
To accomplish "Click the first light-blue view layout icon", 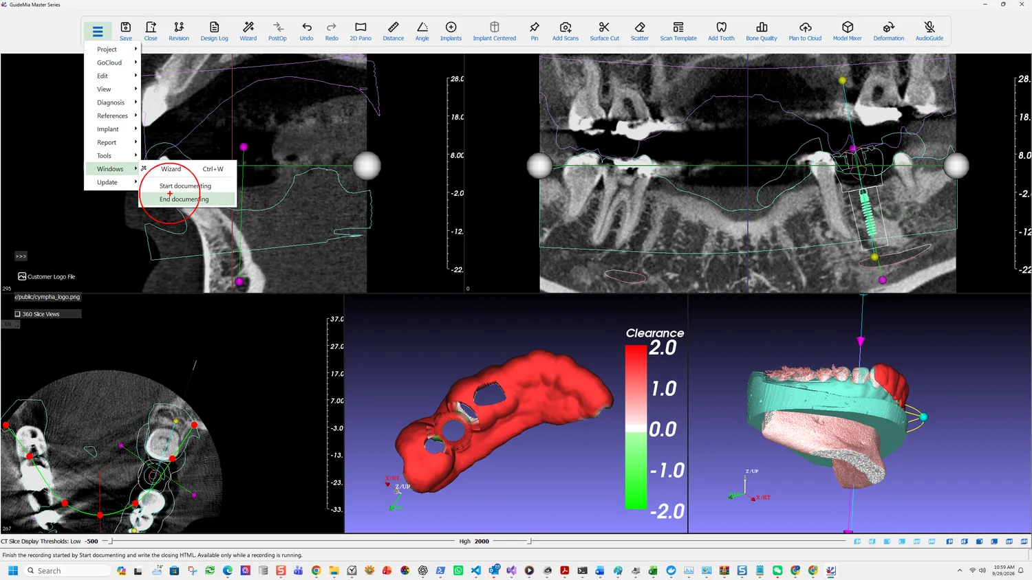I will (x=857, y=542).
